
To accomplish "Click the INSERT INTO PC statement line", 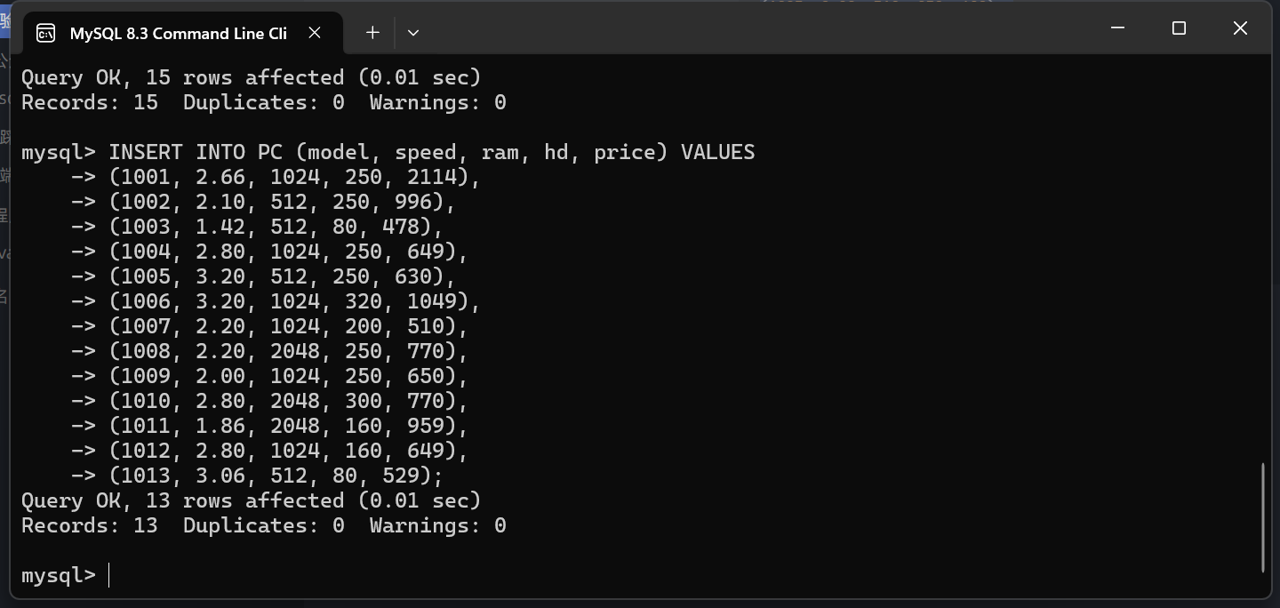I will [x=388, y=152].
